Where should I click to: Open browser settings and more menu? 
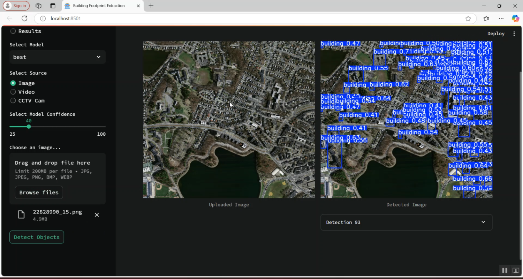tap(501, 18)
